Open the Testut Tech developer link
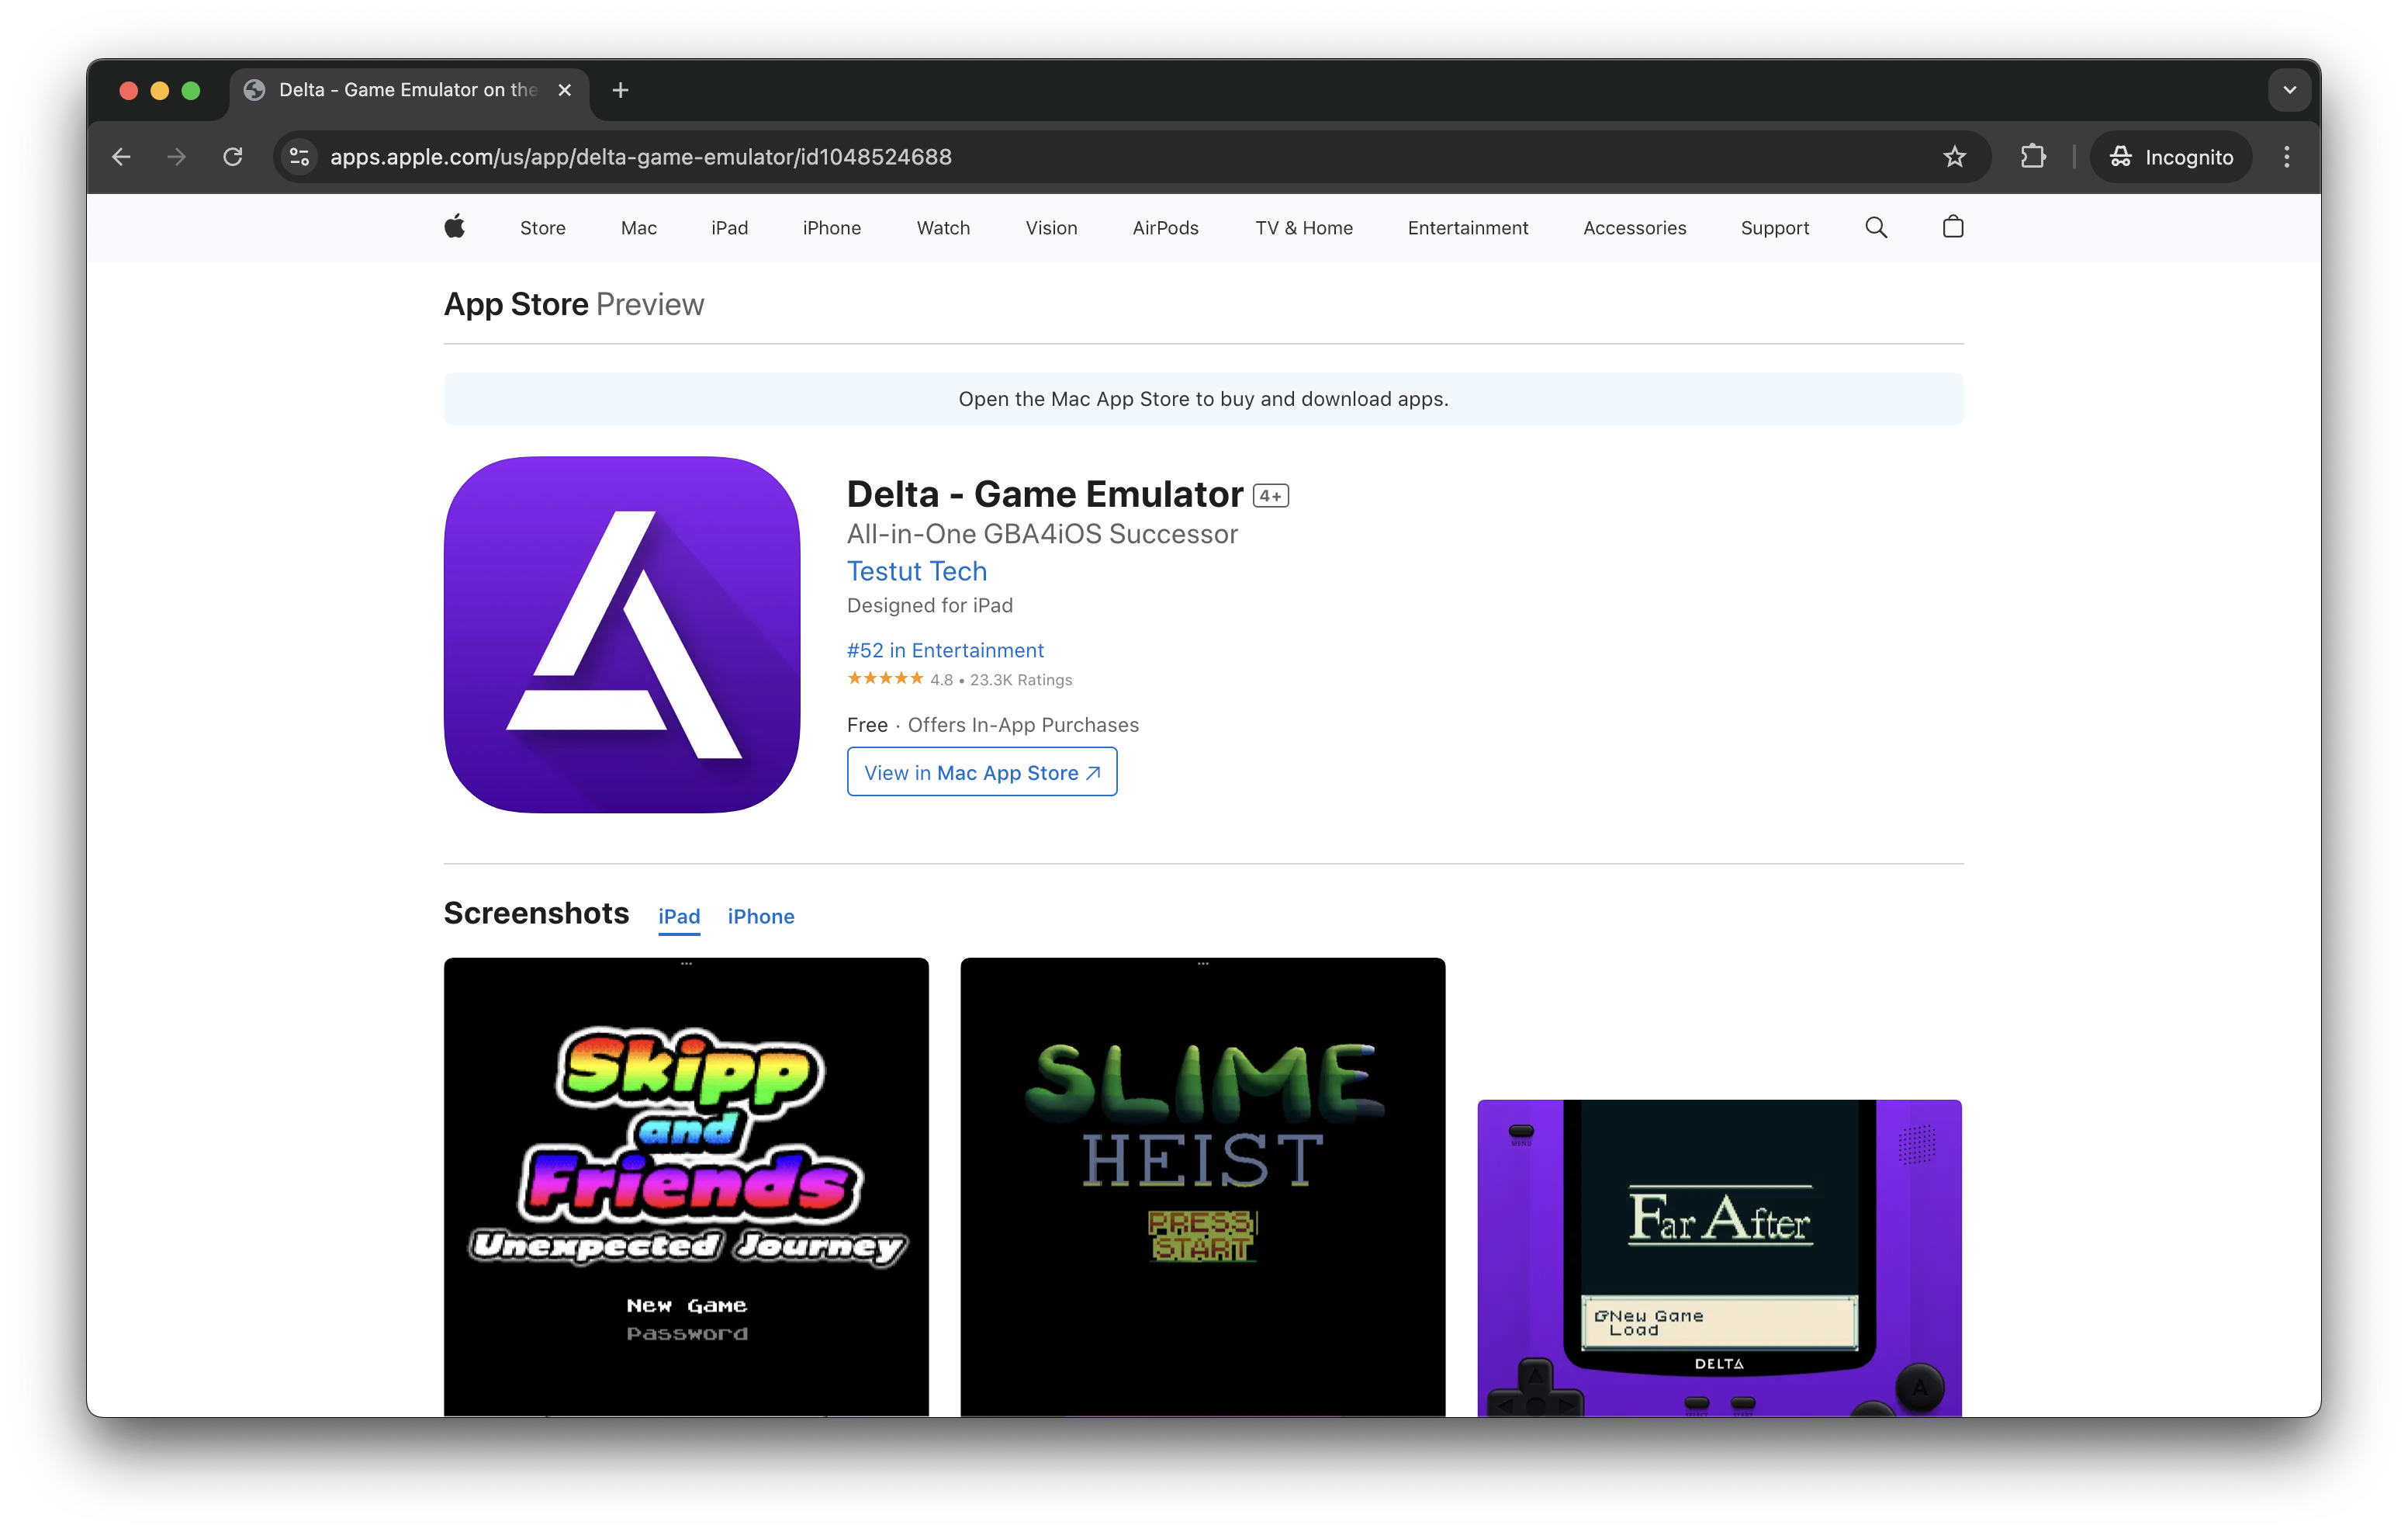The width and height of the screenshot is (2408, 1532). click(916, 571)
